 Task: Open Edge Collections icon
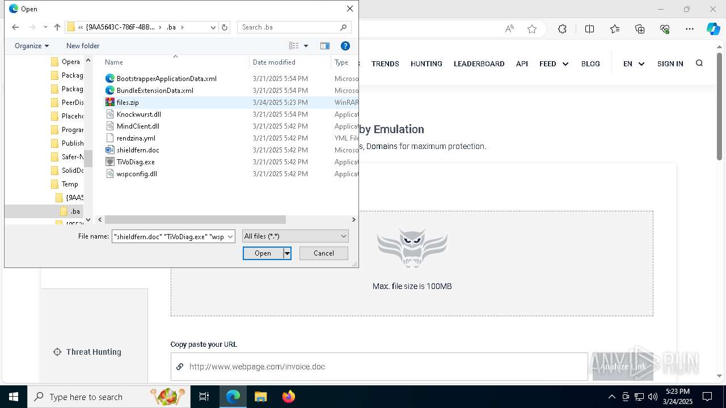640,29
